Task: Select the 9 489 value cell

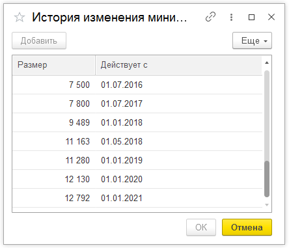Action: 54,122
